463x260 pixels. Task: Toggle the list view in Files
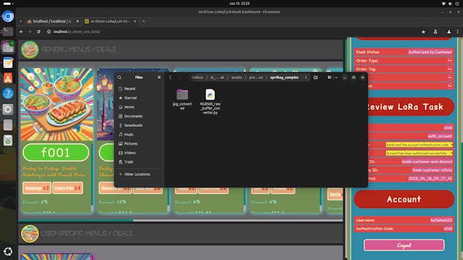[x=328, y=77]
